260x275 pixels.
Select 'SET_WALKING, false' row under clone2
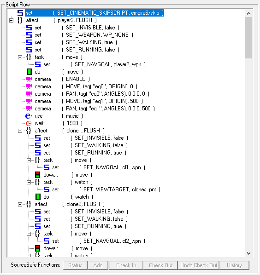(85, 219)
